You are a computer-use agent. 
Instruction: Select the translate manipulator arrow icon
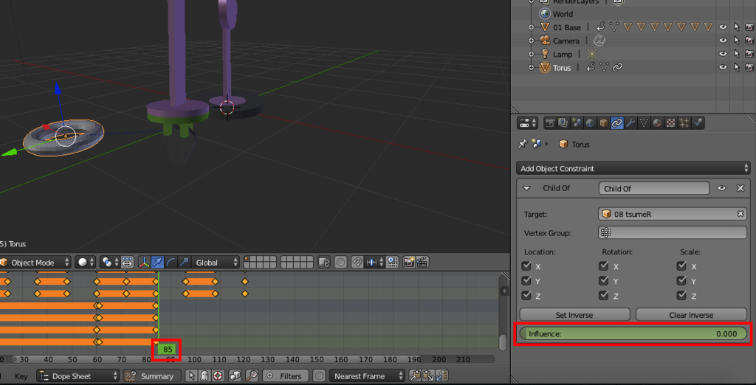coord(157,262)
